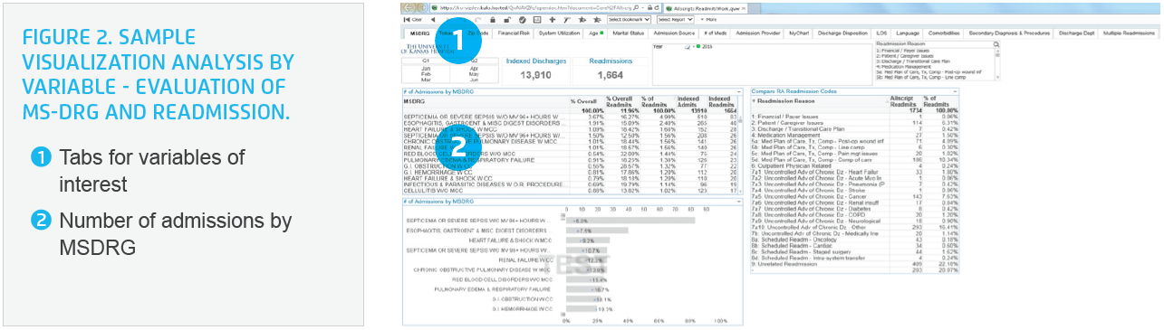Select '4: Medication Management' in Readmission Reason listbox
The image size is (1164, 330).
[x=936, y=67]
